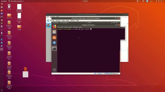Open Help menu in SVN Server VM window
This screenshot has width=165, height=92.
coord(77,20)
